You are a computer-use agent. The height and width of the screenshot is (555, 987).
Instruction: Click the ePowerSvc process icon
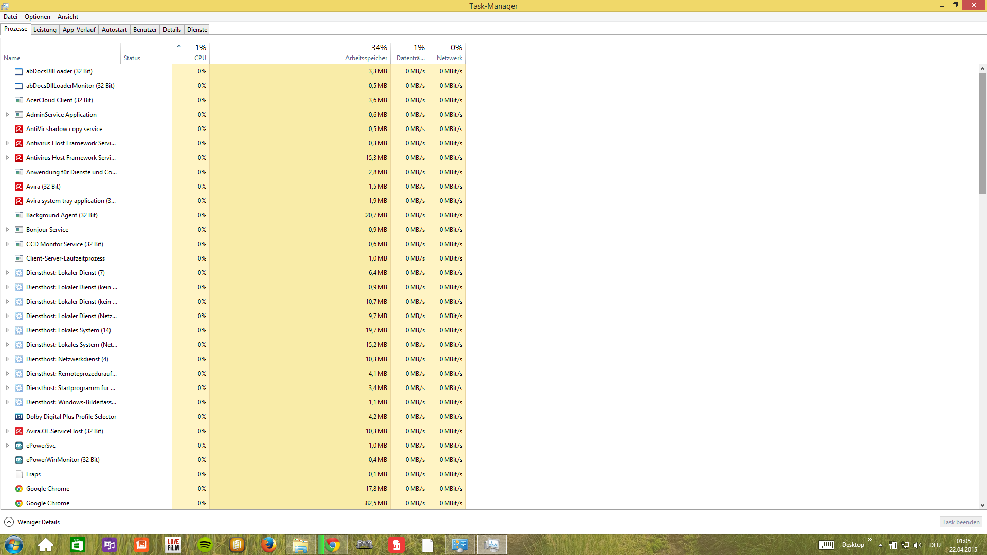click(x=19, y=446)
